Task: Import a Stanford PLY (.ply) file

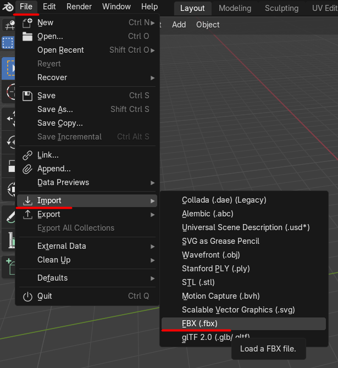Action: click(x=243, y=269)
